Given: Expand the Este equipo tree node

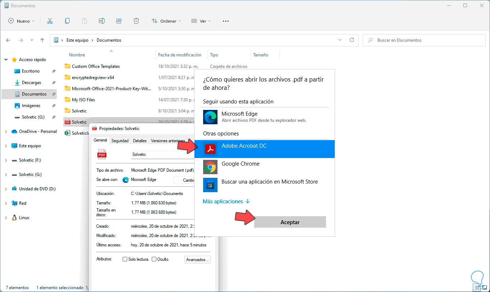Looking at the screenshot, I should pyautogui.click(x=6, y=146).
